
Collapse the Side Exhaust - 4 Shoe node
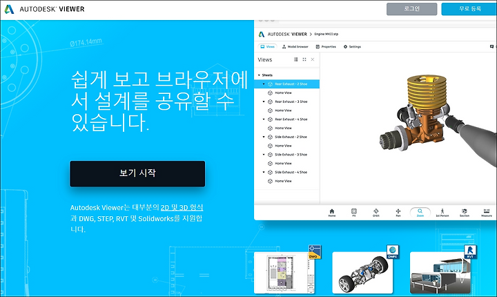point(264,172)
